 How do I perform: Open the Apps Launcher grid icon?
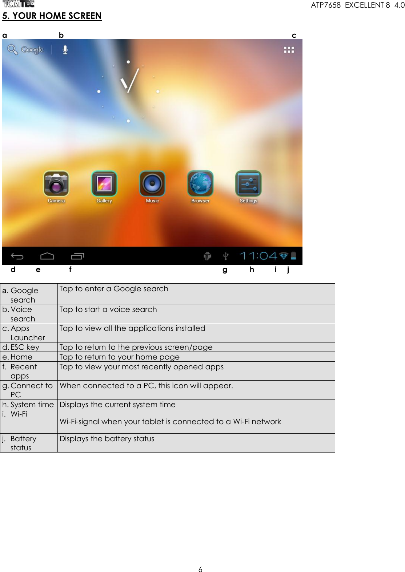pyautogui.click(x=289, y=50)
